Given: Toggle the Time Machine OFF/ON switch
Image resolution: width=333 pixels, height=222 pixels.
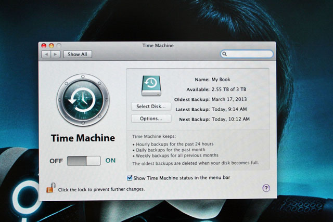Looking at the screenshot, I should [x=84, y=161].
